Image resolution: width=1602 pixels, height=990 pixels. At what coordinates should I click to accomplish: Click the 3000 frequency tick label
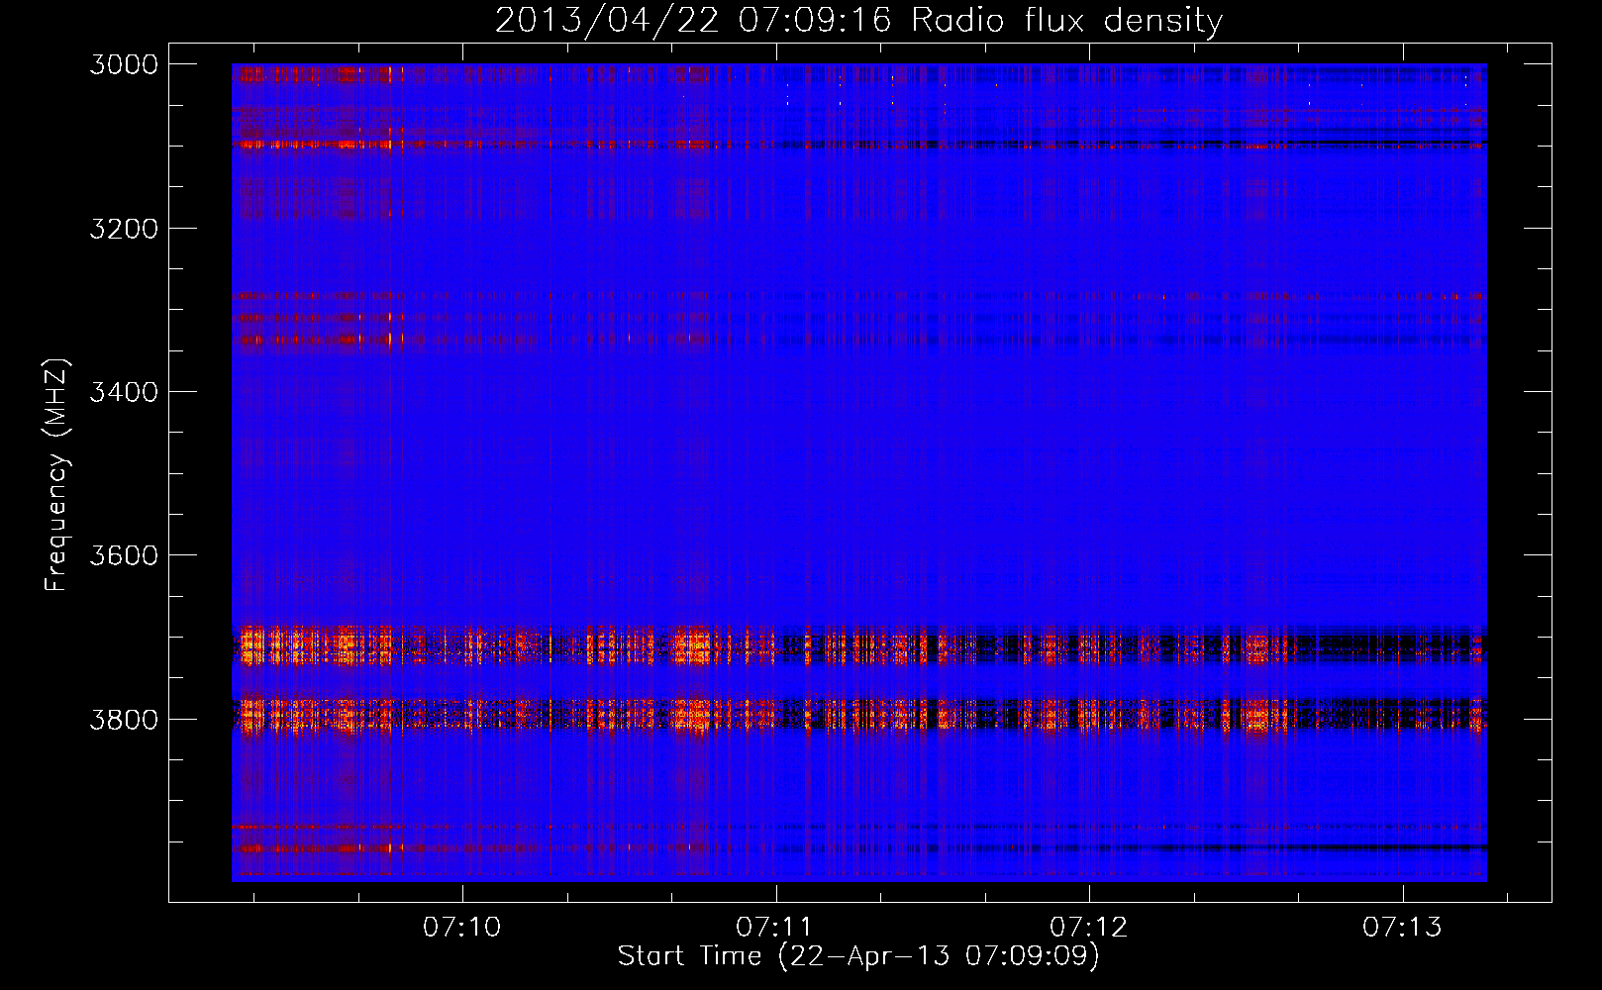coord(124,64)
